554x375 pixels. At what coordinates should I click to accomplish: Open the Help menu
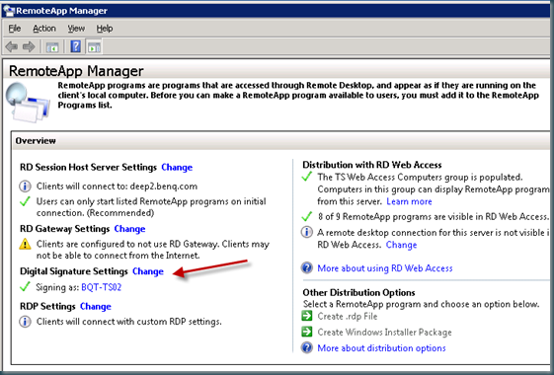pos(105,29)
